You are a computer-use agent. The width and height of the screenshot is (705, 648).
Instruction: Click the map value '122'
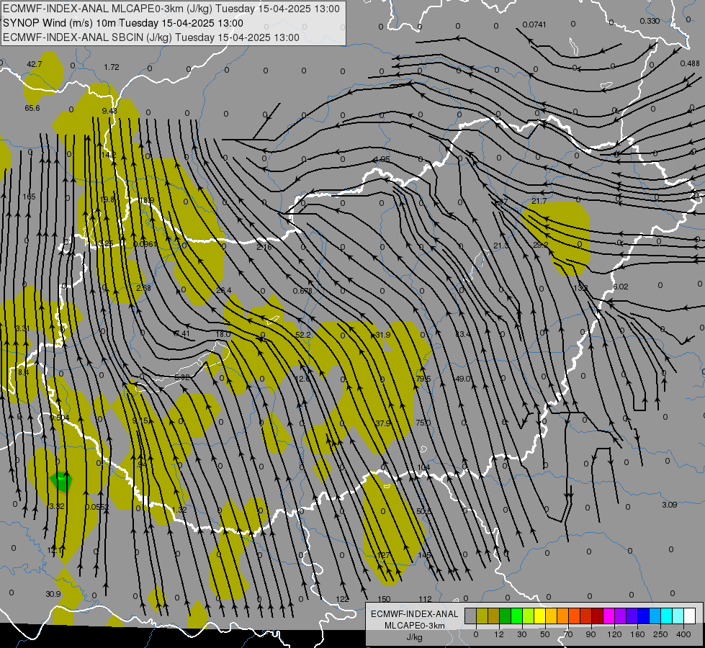[x=343, y=599]
